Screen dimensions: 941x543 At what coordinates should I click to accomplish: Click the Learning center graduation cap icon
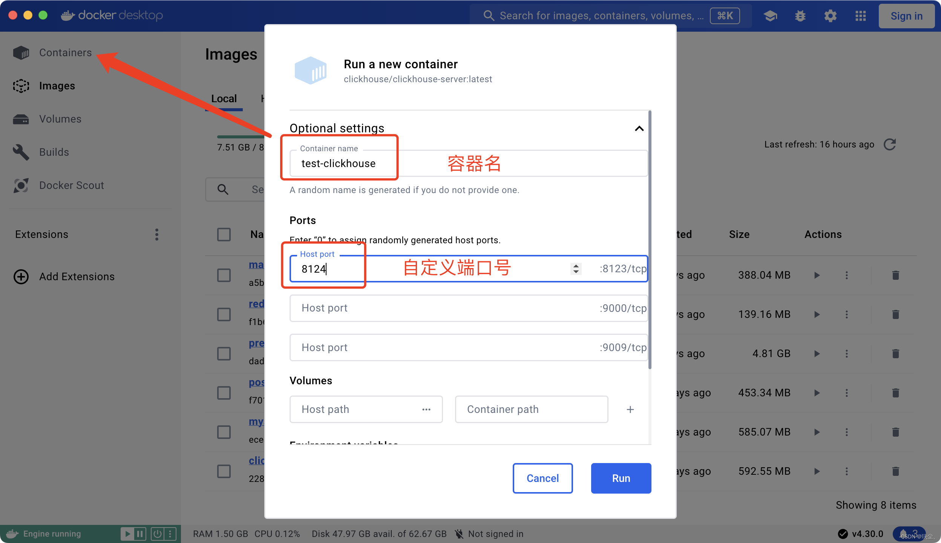tap(770, 16)
